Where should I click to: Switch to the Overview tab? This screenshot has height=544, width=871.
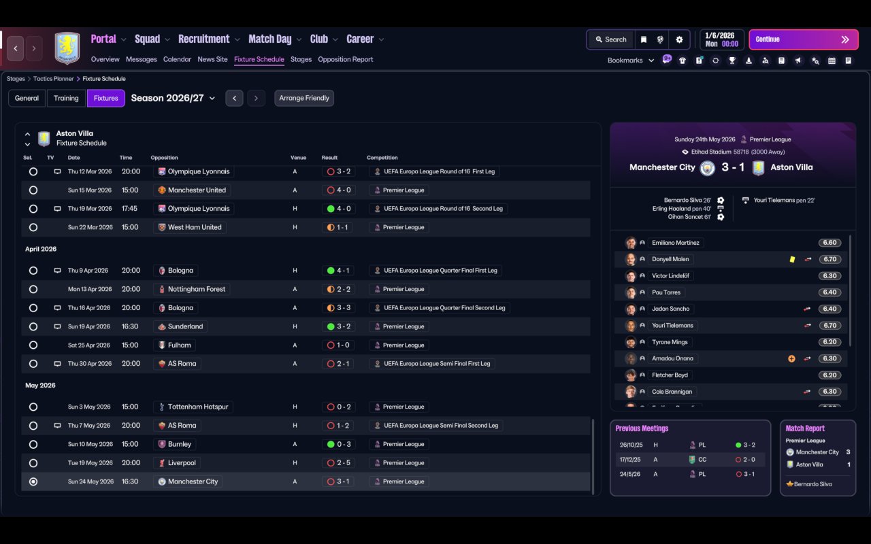[x=105, y=59]
